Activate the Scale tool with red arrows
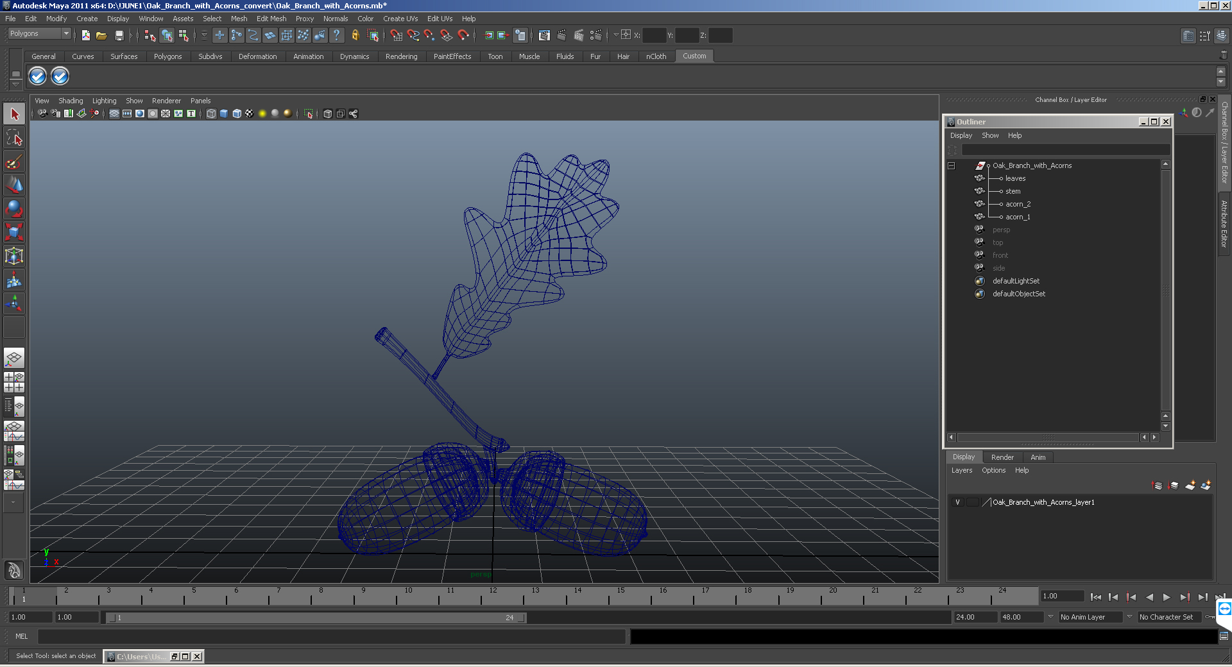 pos(14,232)
